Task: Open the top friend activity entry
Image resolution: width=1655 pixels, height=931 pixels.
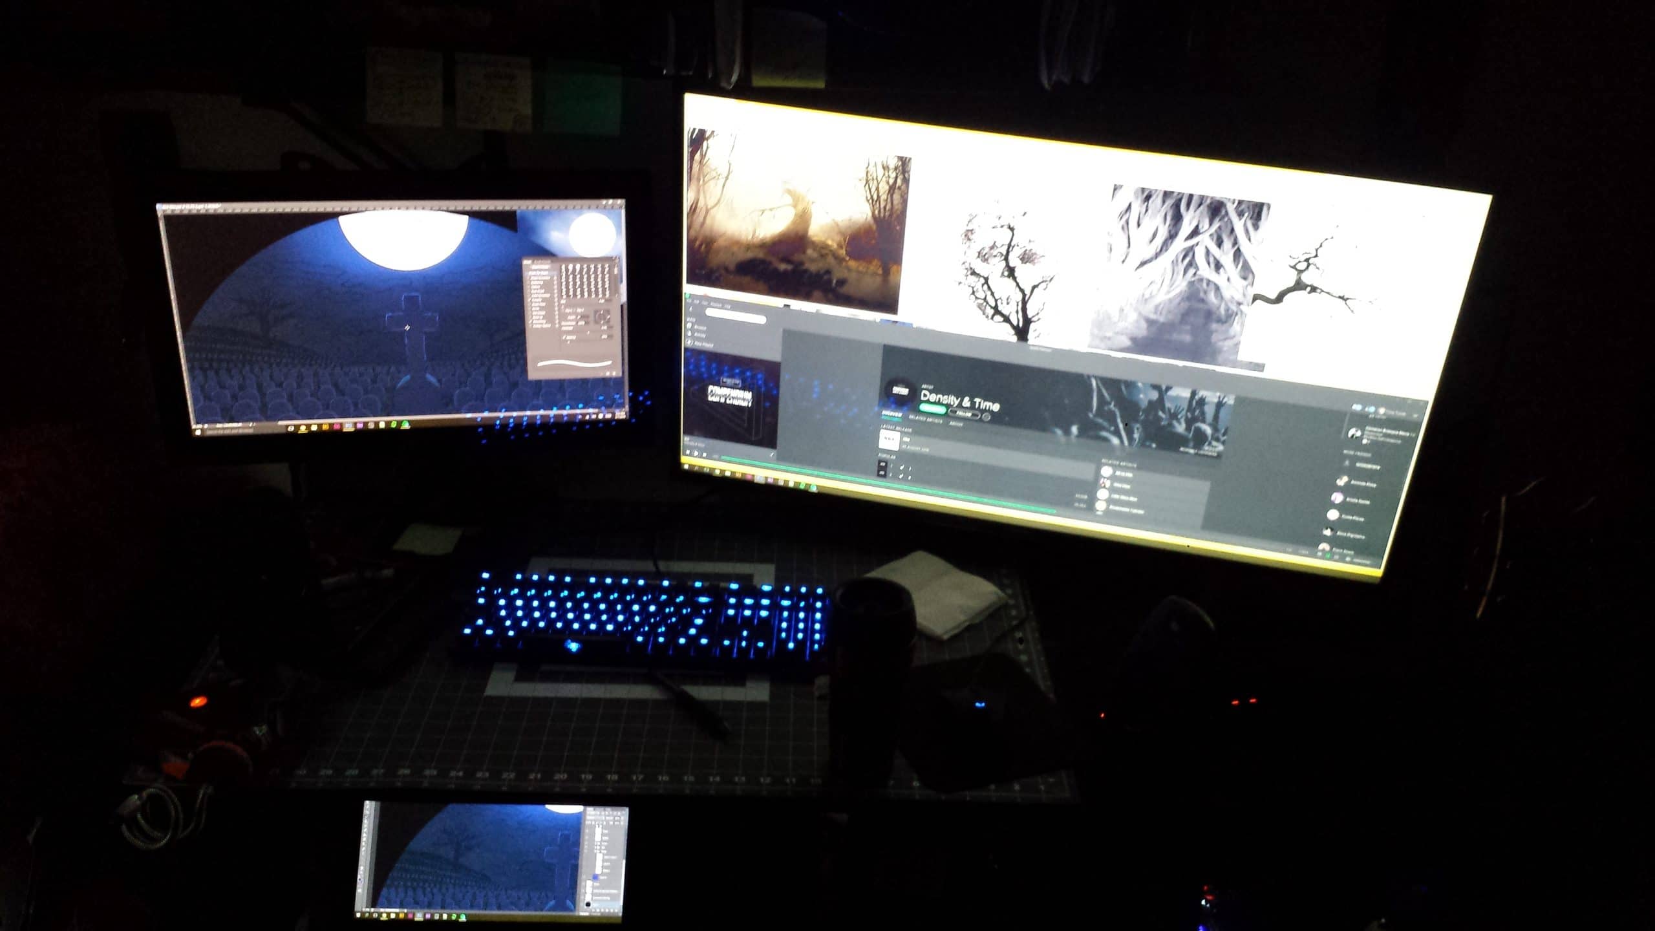Action: point(1380,436)
